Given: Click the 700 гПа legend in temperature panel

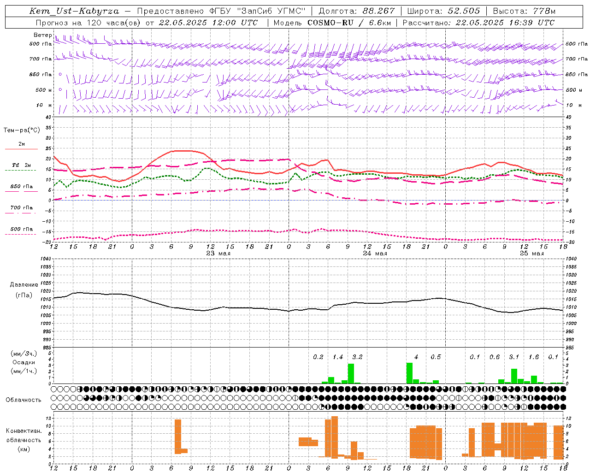Looking at the screenshot, I should 22,207.
